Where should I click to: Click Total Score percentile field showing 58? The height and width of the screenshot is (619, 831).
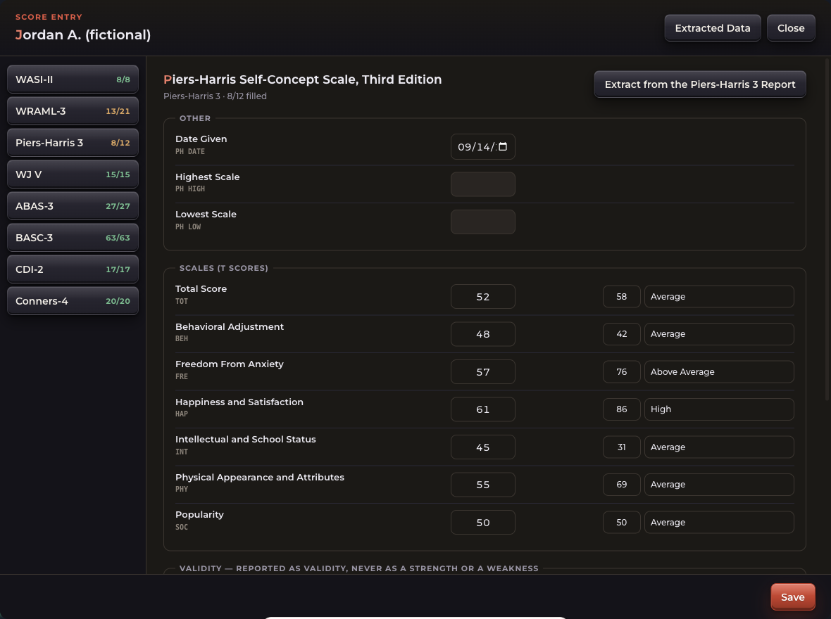tap(622, 297)
